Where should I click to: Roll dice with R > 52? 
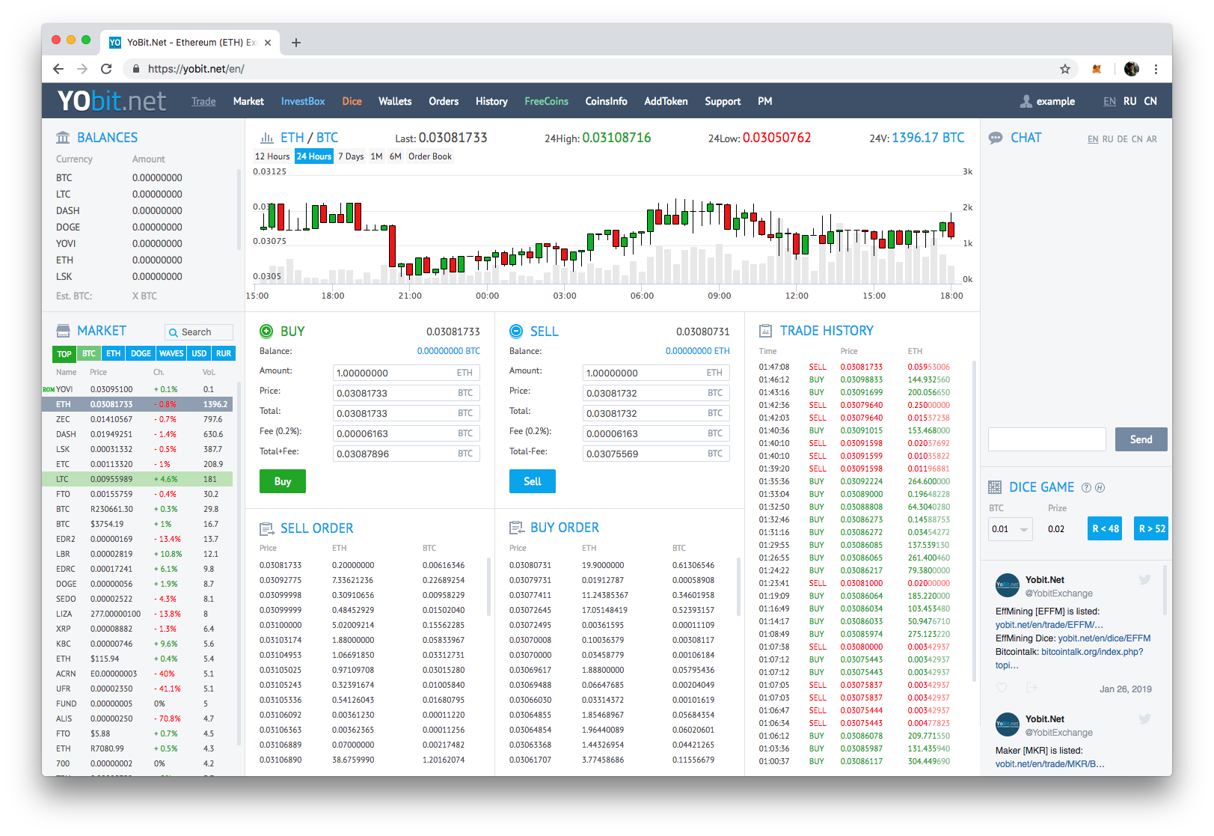[1152, 528]
